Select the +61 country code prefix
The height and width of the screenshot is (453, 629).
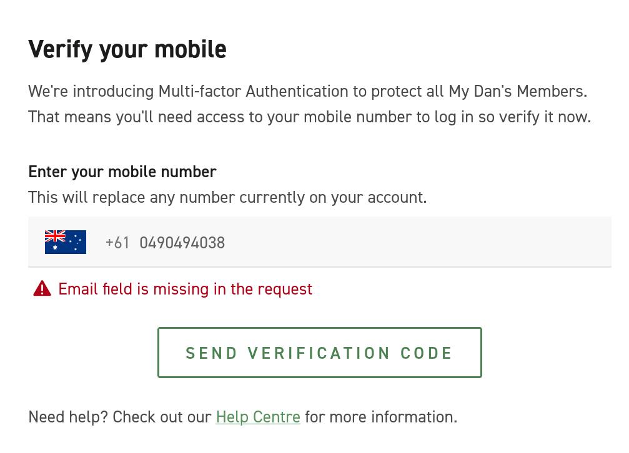tap(117, 243)
